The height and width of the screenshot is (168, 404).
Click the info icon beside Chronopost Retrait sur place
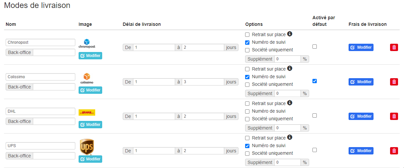click(290, 34)
